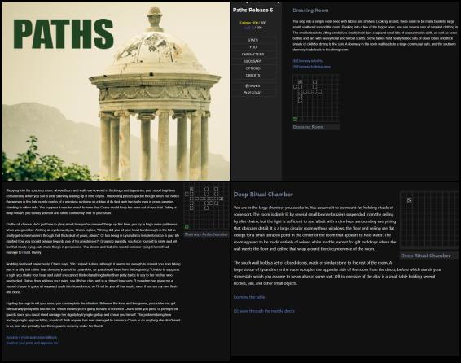Click the leave through the marble doors link
461x363 pixels.
[264, 311]
